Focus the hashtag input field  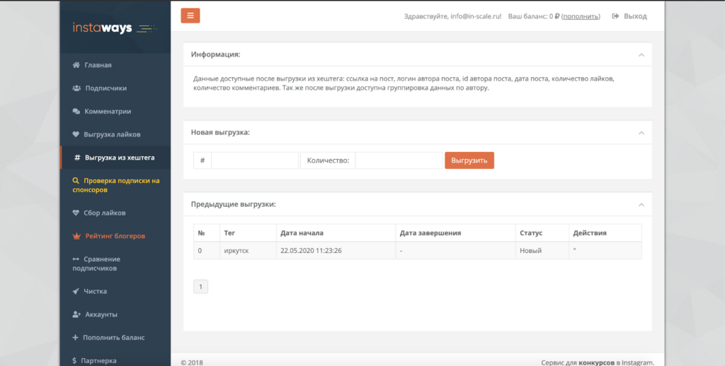(255, 160)
